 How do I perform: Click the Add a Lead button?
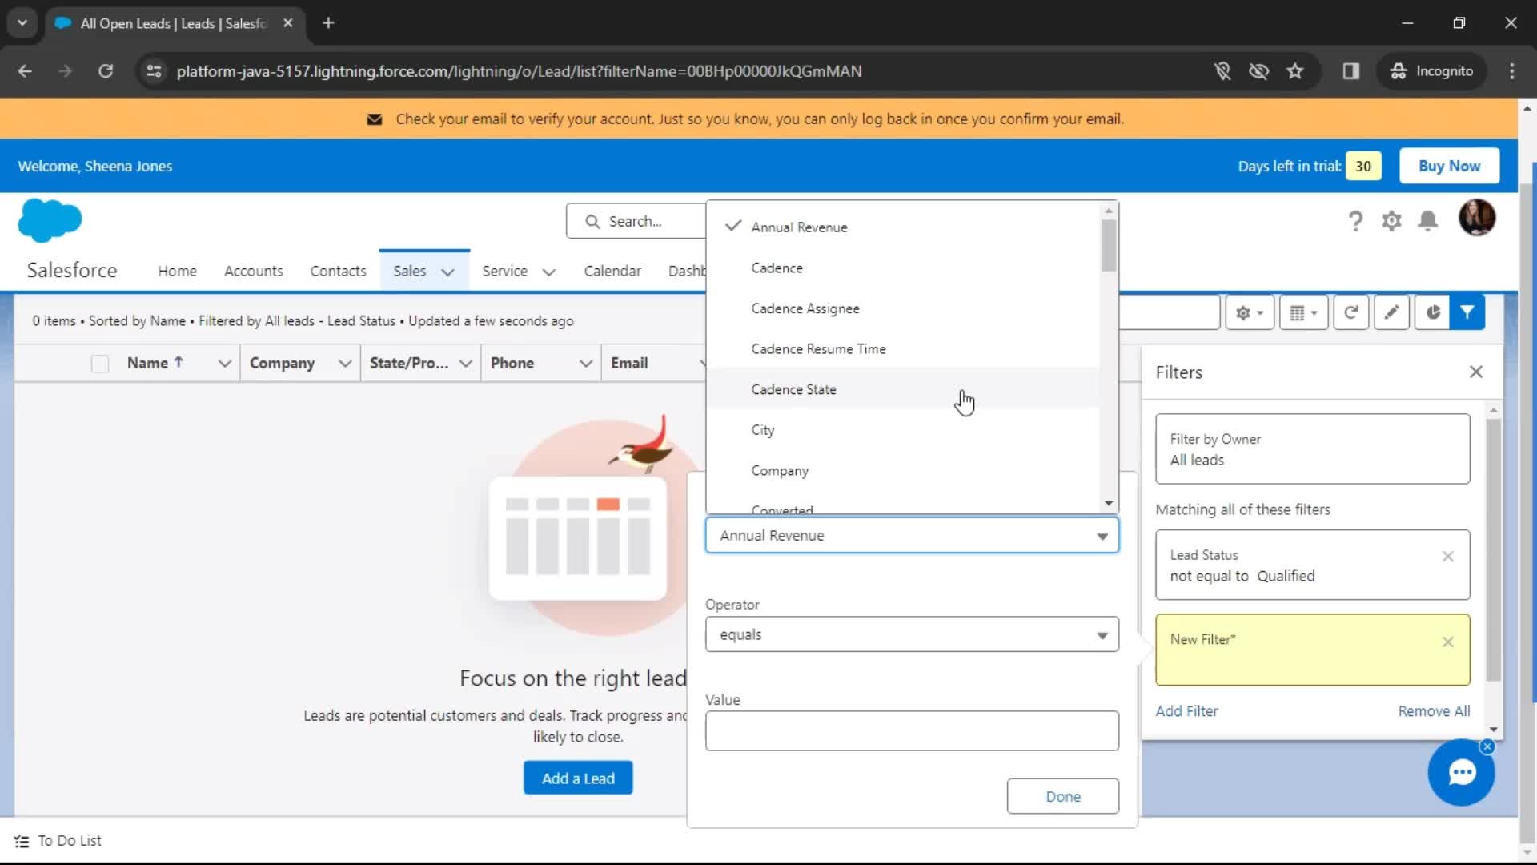(x=578, y=778)
